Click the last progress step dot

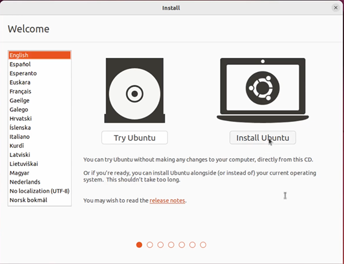[203, 245]
